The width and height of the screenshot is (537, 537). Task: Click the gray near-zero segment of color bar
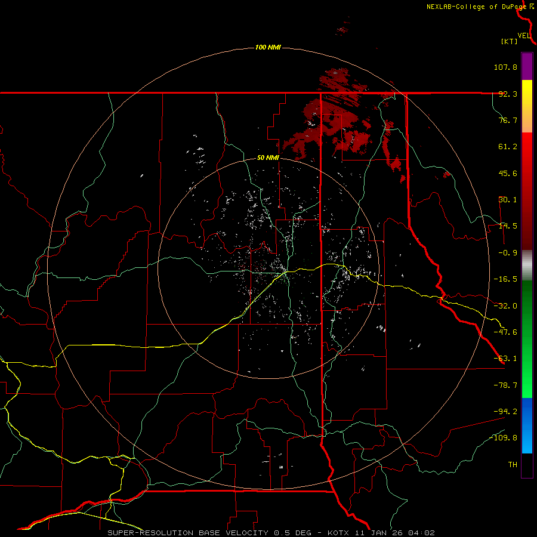527,266
